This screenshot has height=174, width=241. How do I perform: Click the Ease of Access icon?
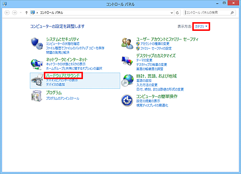pos(127,100)
